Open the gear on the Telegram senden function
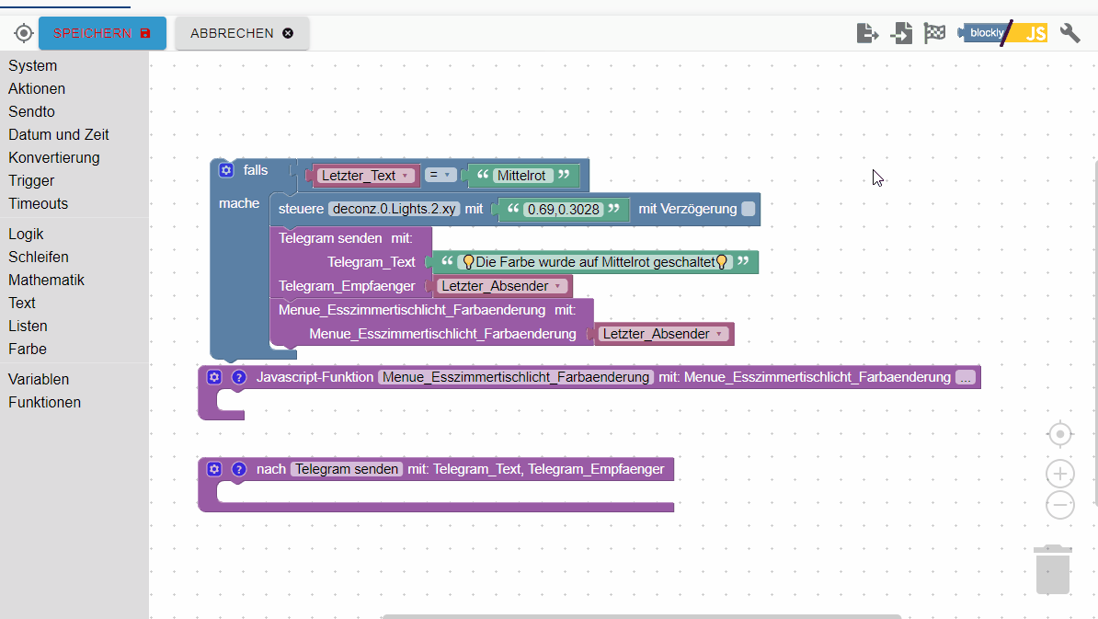This screenshot has width=1098, height=619. (214, 469)
